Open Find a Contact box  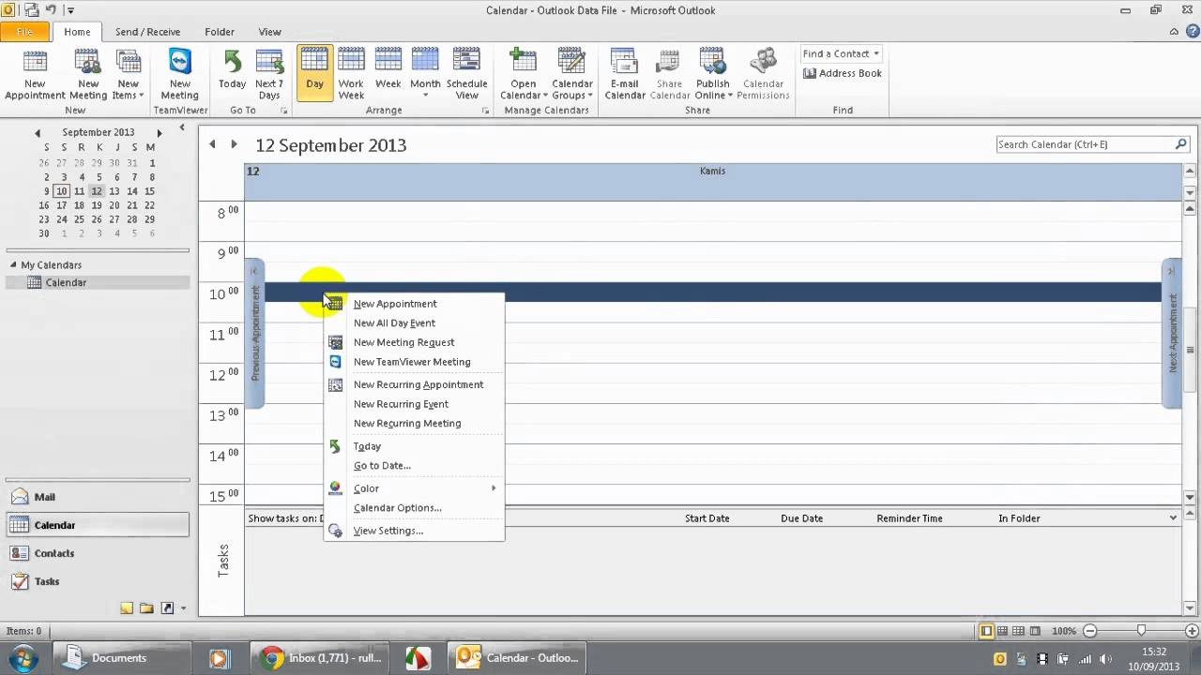click(x=841, y=54)
